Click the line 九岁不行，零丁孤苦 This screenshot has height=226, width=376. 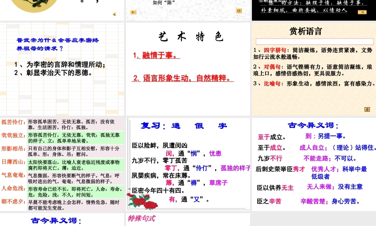pos(159,160)
